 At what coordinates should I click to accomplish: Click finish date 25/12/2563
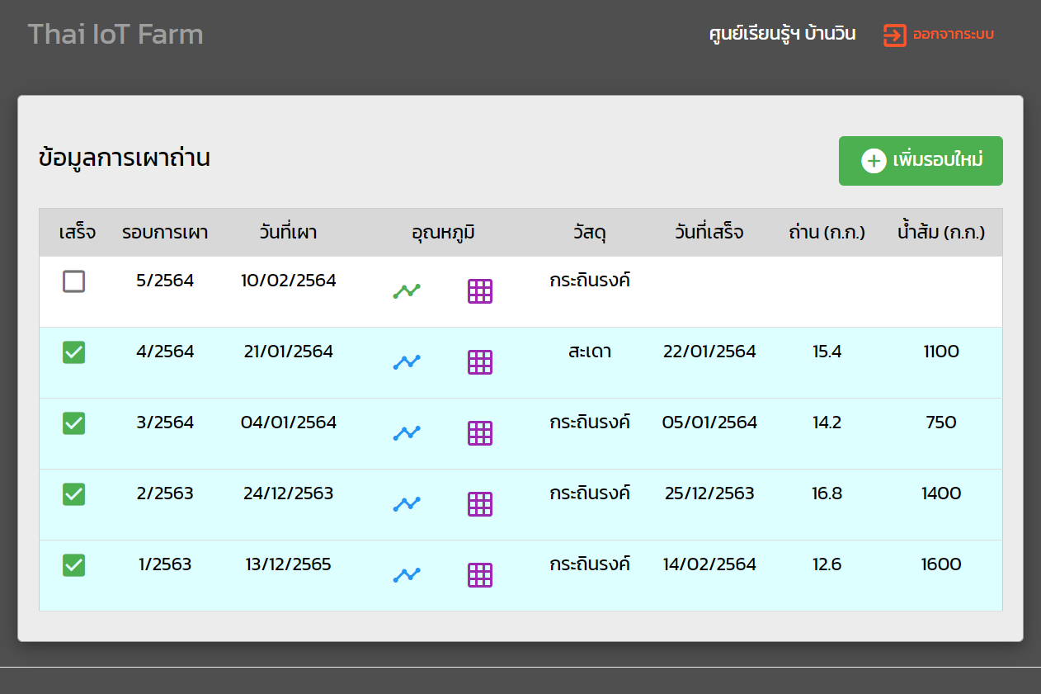709,493
